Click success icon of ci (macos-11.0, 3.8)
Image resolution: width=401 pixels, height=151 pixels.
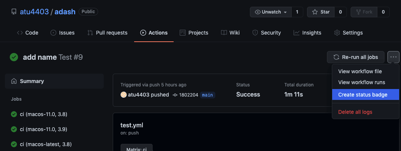[x=14, y=114]
